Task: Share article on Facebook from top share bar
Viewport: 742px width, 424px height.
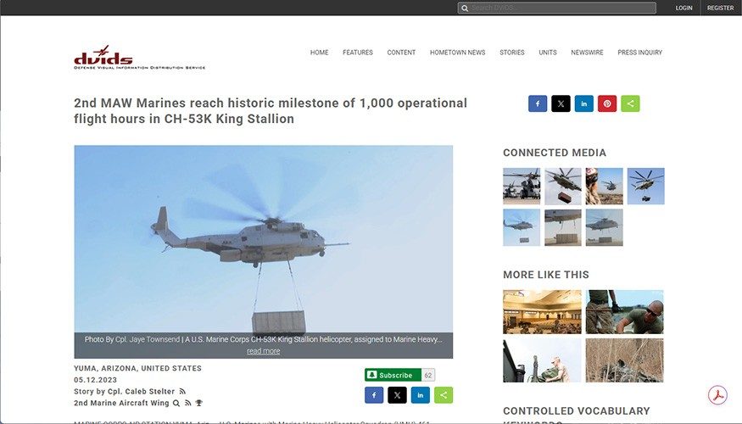Action: point(538,103)
